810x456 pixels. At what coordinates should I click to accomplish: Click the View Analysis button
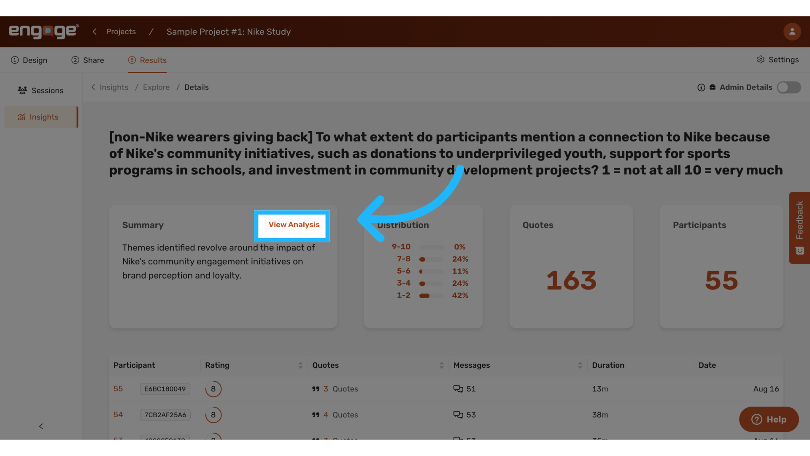click(294, 225)
